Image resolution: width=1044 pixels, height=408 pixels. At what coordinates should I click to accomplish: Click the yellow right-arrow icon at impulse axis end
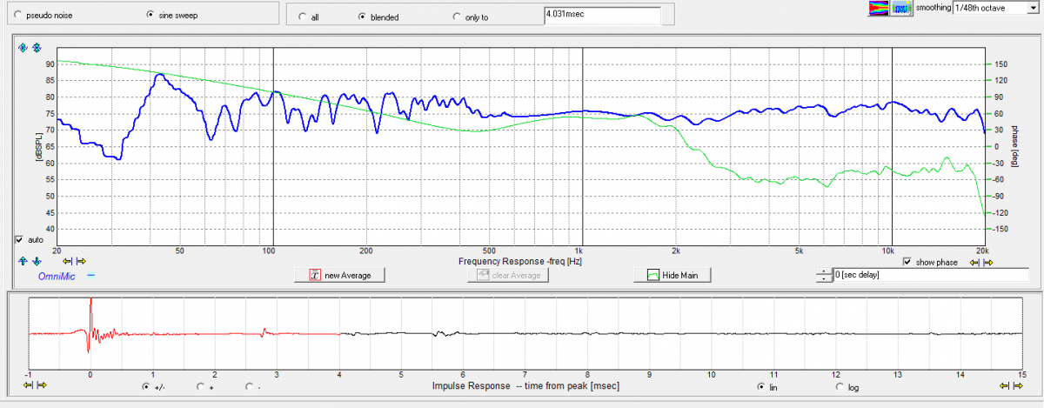click(1020, 385)
